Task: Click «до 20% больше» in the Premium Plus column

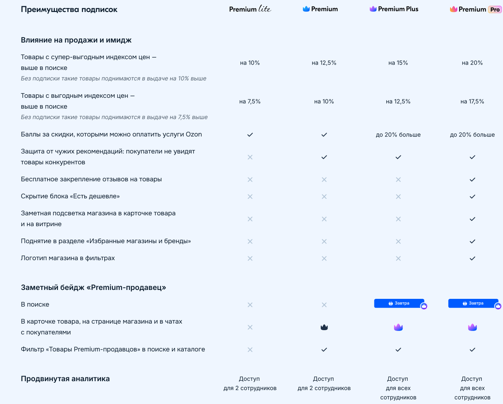Action: [398, 135]
